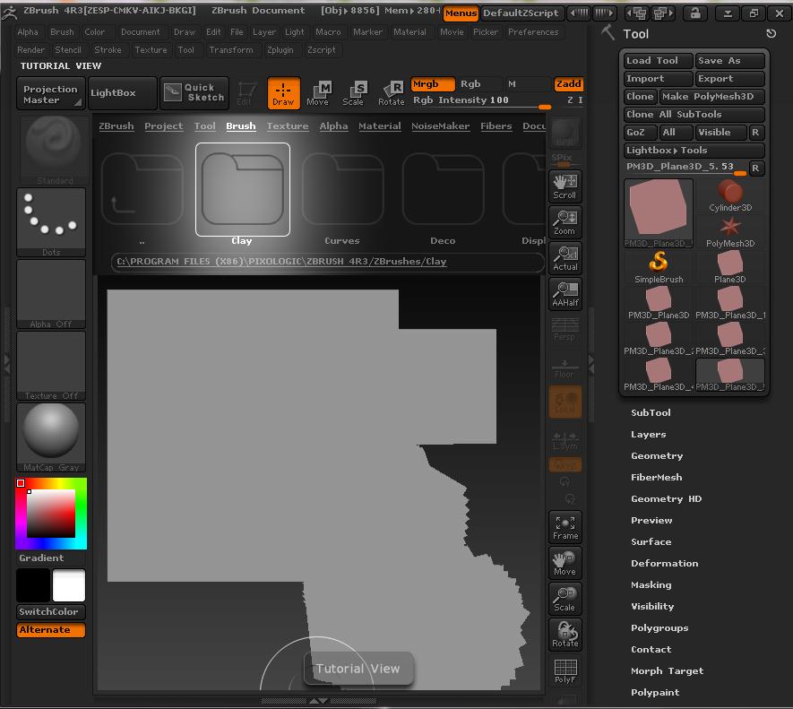
Task: Enable the Persp perspective toggle
Action: (x=565, y=336)
